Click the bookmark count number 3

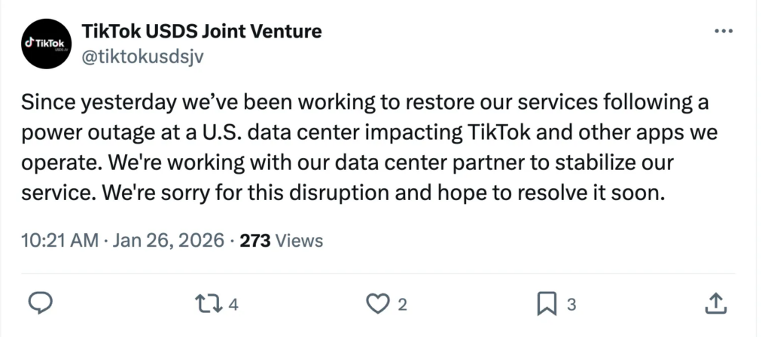point(571,304)
